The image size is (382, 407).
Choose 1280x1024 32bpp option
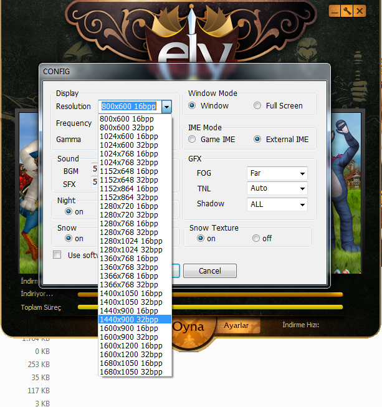[135, 250]
